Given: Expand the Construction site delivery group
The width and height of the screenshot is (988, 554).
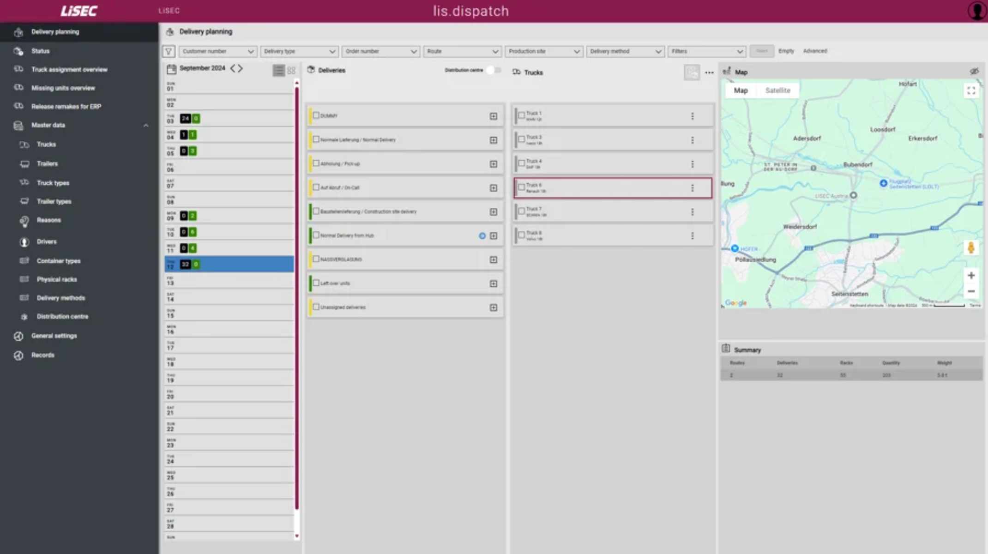Looking at the screenshot, I should (494, 212).
